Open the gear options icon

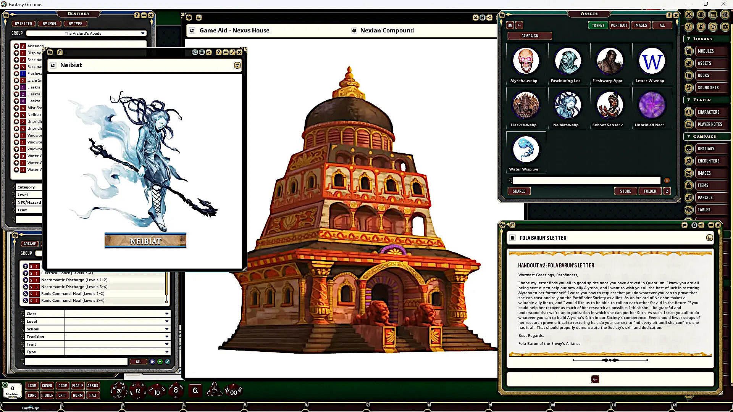click(x=725, y=27)
